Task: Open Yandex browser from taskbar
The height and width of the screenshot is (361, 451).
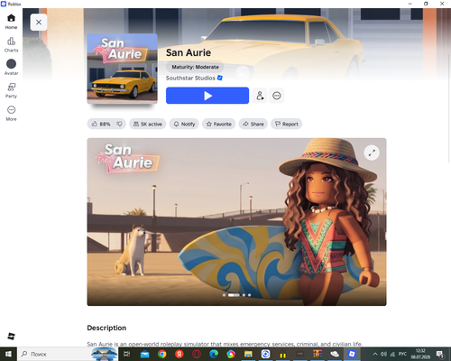Action: 179,354
